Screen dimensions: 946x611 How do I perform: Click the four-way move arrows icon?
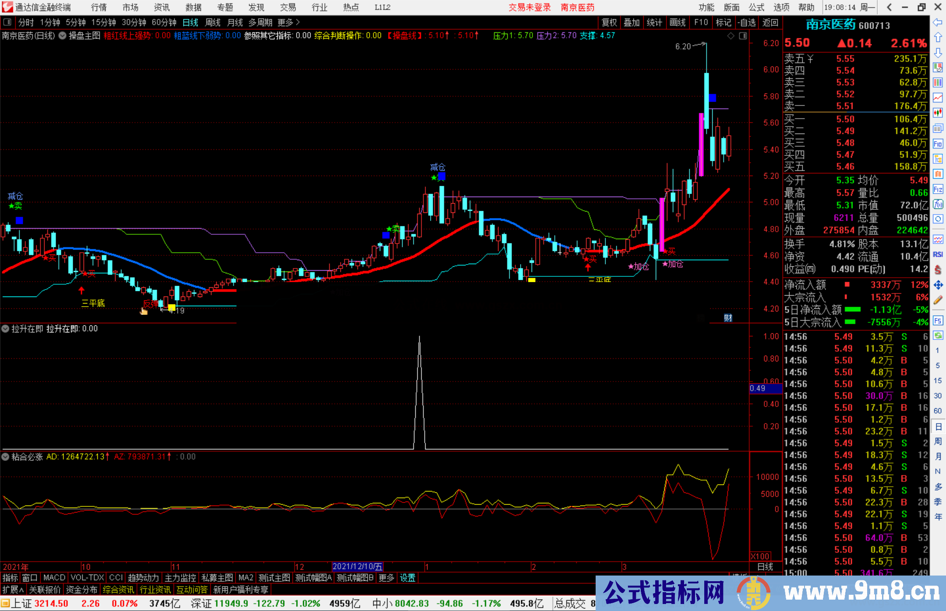point(938,285)
